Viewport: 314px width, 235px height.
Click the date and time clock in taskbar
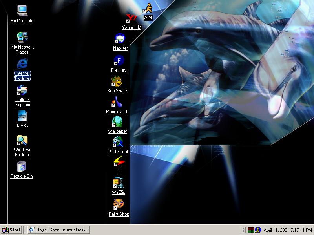pyautogui.click(x=287, y=230)
